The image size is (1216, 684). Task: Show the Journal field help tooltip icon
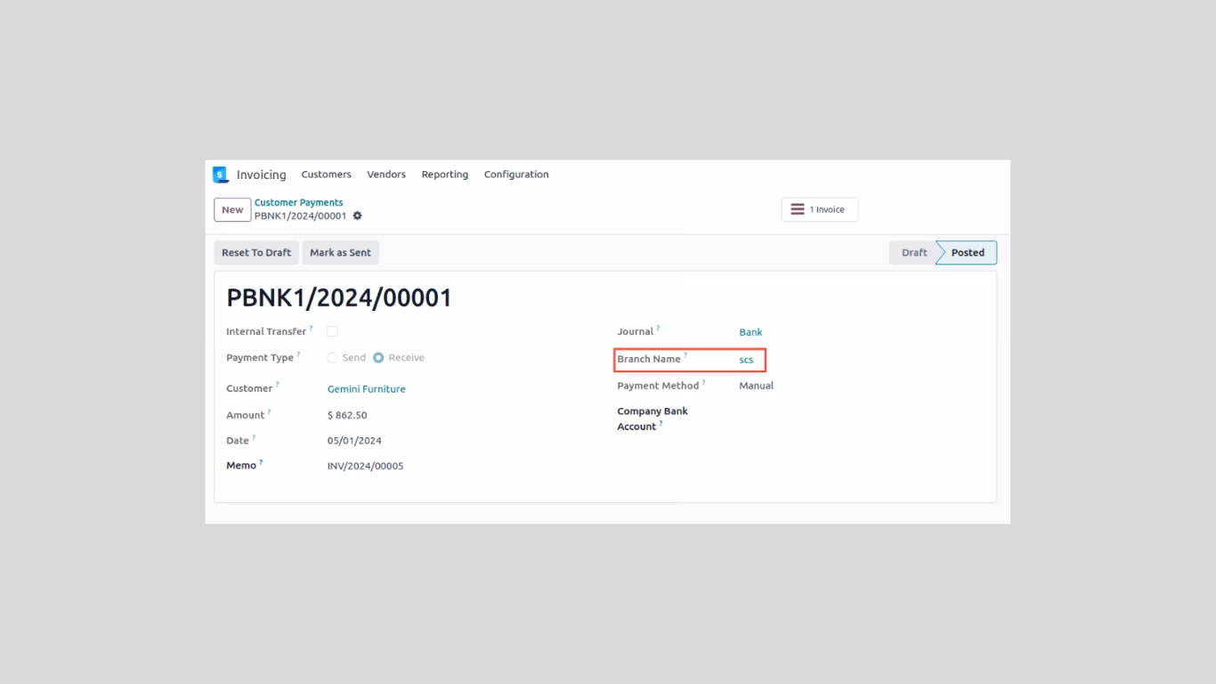(x=659, y=329)
